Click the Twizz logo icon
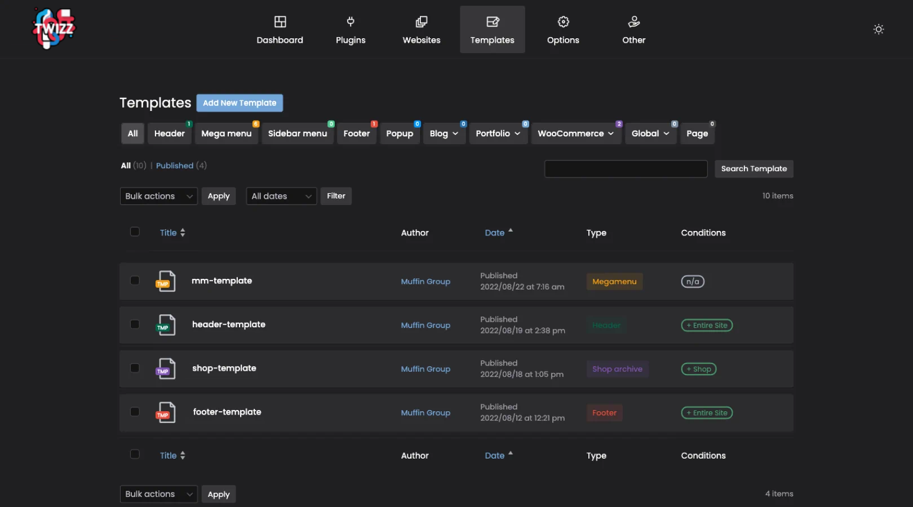Screen dimensions: 913x507 click(54, 29)
